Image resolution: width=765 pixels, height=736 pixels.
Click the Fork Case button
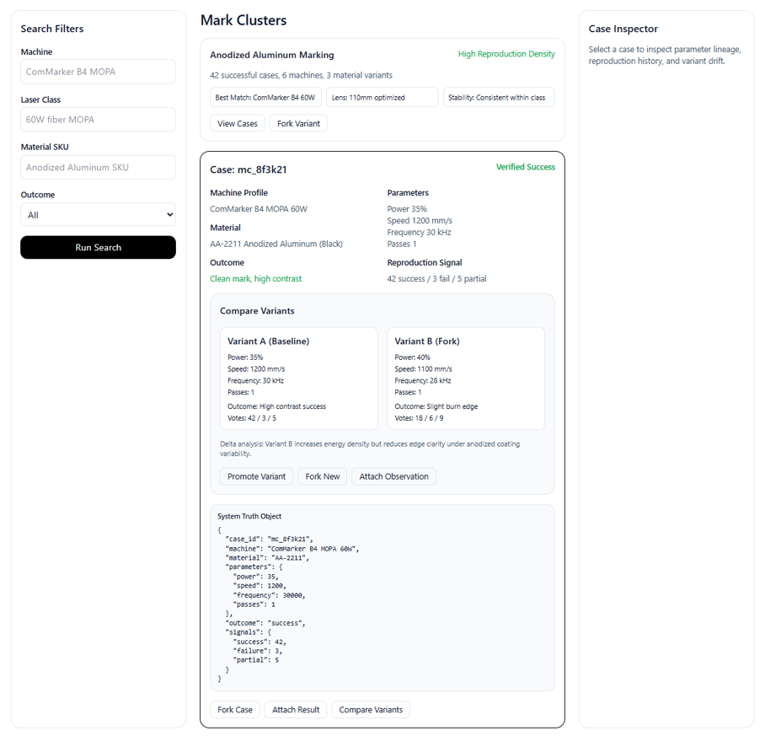pyautogui.click(x=234, y=709)
